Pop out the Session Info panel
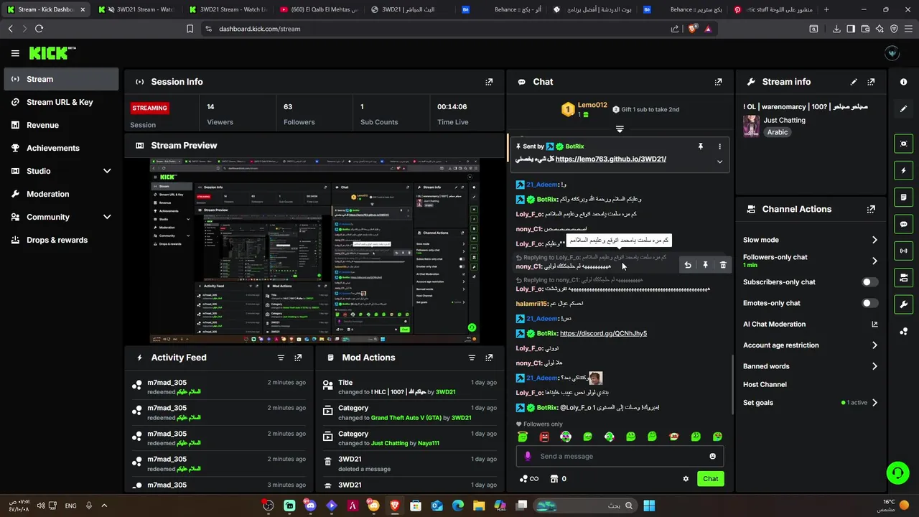 click(x=489, y=82)
